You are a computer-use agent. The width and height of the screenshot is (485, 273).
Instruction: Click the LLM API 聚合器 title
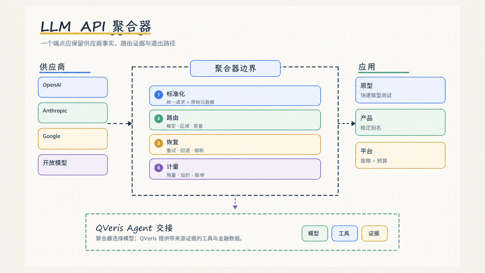pos(96,27)
